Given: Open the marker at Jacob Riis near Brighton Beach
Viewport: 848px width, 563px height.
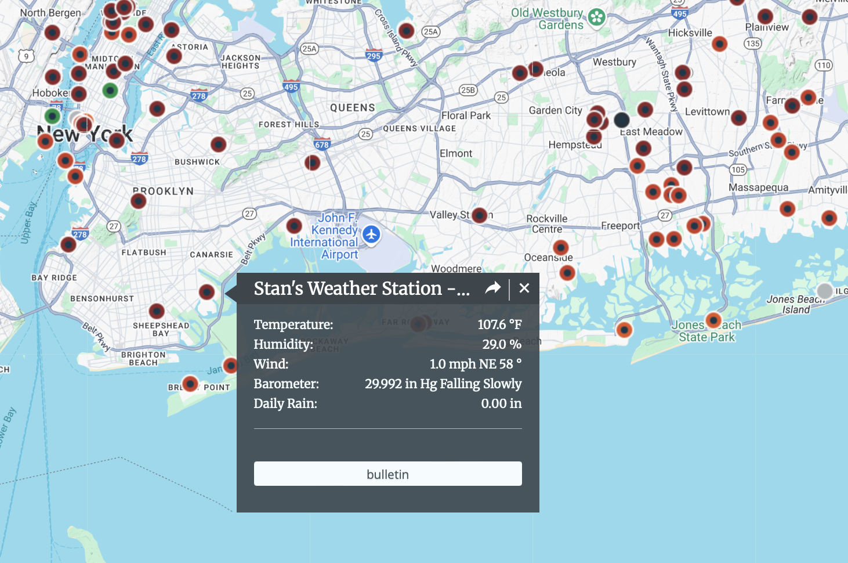Looking at the screenshot, I should [x=231, y=365].
